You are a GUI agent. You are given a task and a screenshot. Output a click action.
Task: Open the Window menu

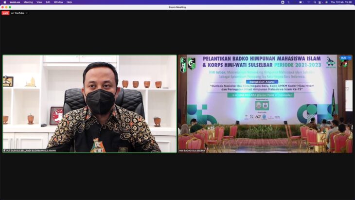(58, 2)
